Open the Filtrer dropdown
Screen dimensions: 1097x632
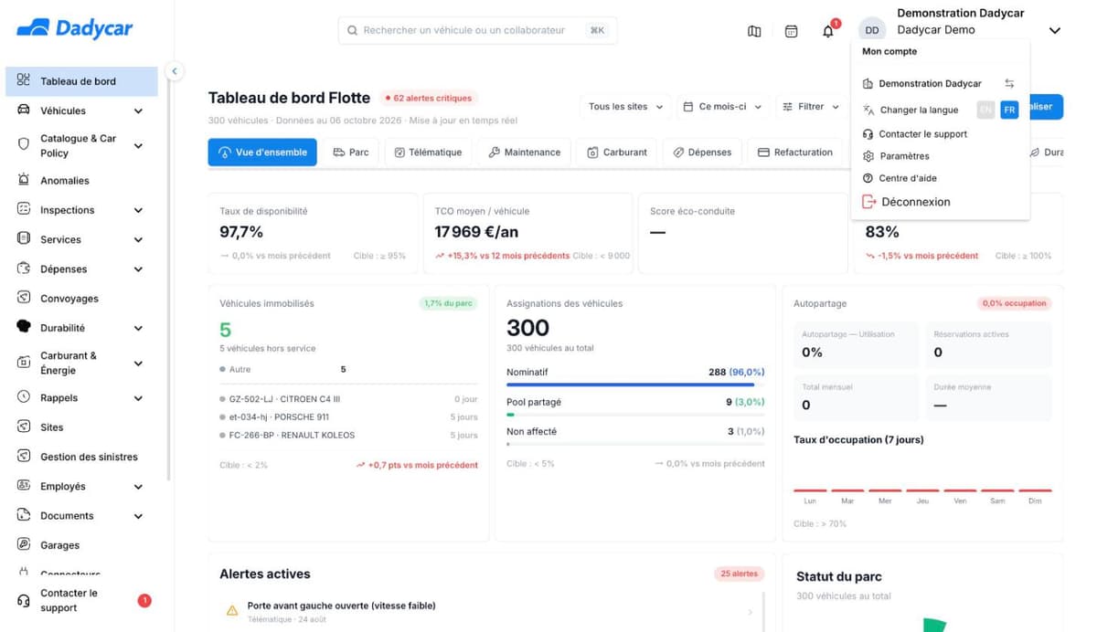pyautogui.click(x=811, y=107)
